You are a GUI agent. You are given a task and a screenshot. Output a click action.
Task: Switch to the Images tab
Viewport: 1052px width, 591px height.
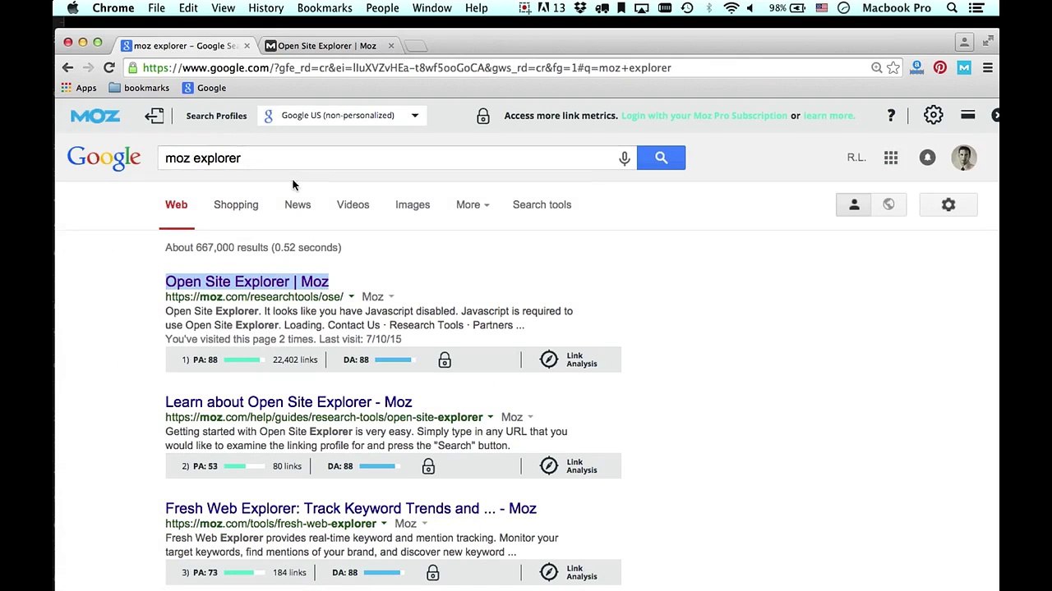(x=413, y=204)
